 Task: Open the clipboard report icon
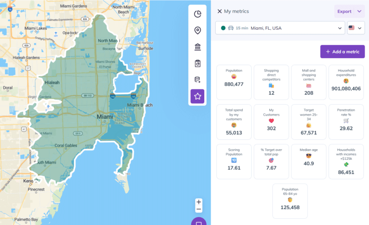click(x=197, y=63)
